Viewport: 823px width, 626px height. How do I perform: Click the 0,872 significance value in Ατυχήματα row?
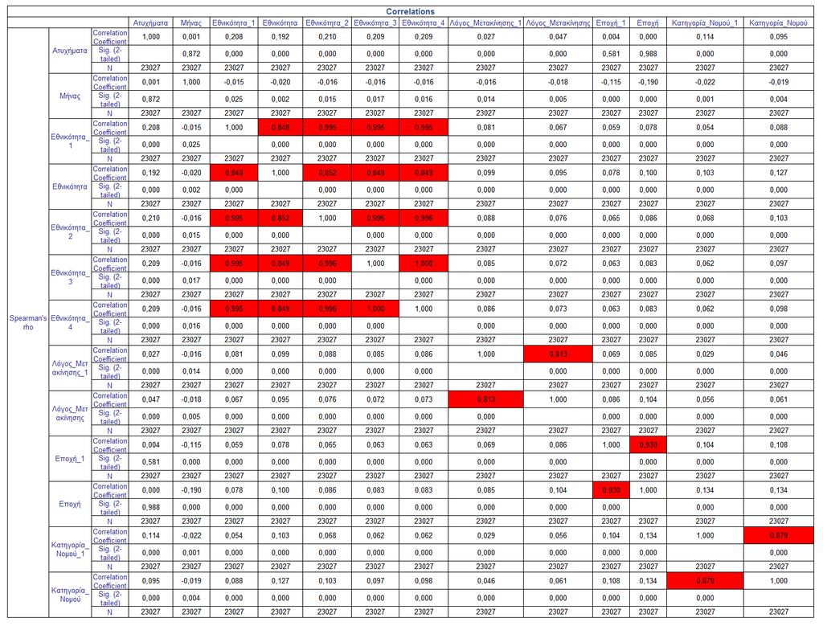tap(191, 54)
